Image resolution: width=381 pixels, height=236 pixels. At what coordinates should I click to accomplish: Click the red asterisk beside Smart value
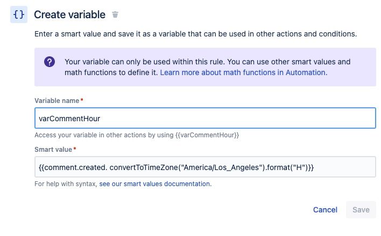(75, 149)
